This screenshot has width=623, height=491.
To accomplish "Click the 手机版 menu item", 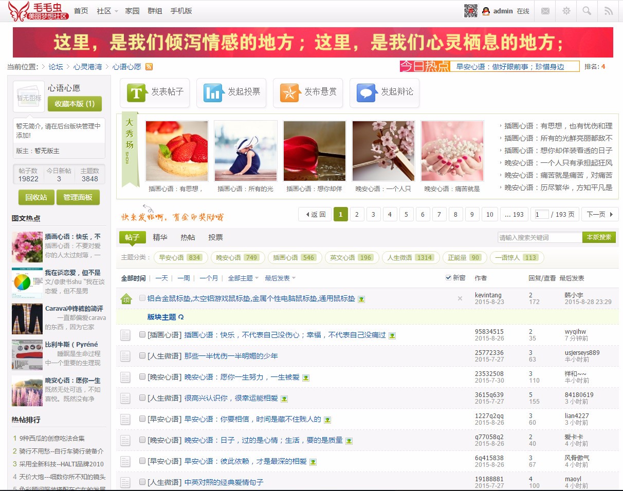I will tap(181, 10).
